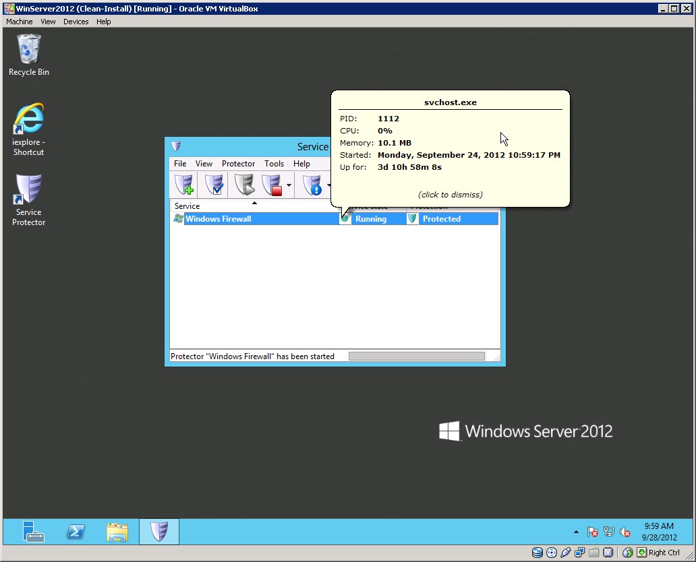The width and height of the screenshot is (696, 562).
Task: Open Server Manager from the taskbar
Action: click(33, 532)
